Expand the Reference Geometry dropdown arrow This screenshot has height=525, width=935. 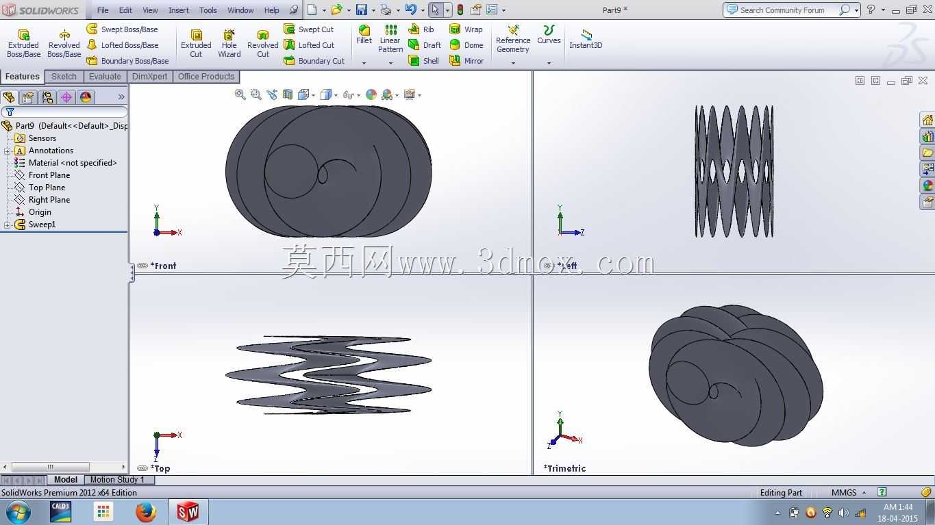pyautogui.click(x=513, y=63)
